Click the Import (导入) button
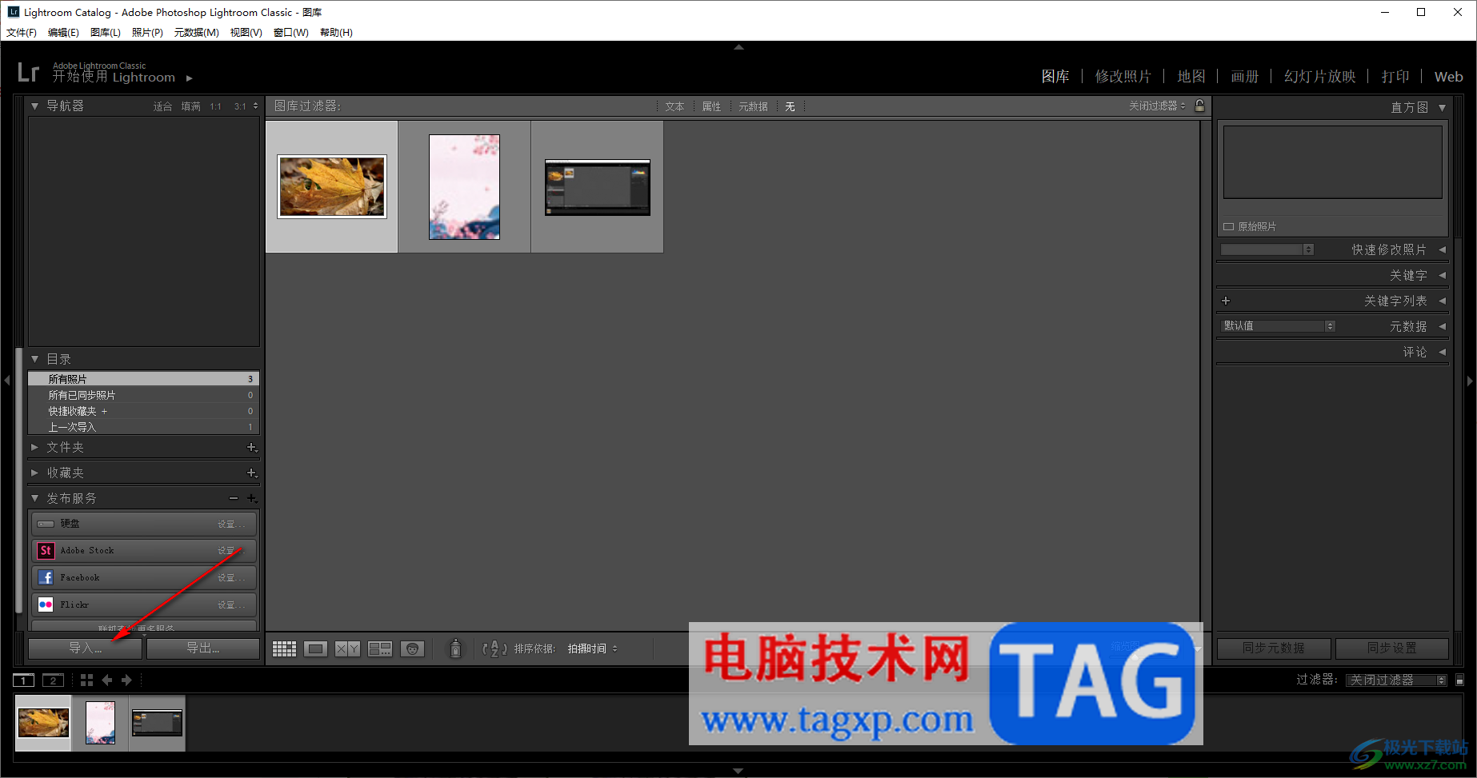The image size is (1477, 778). 85,648
